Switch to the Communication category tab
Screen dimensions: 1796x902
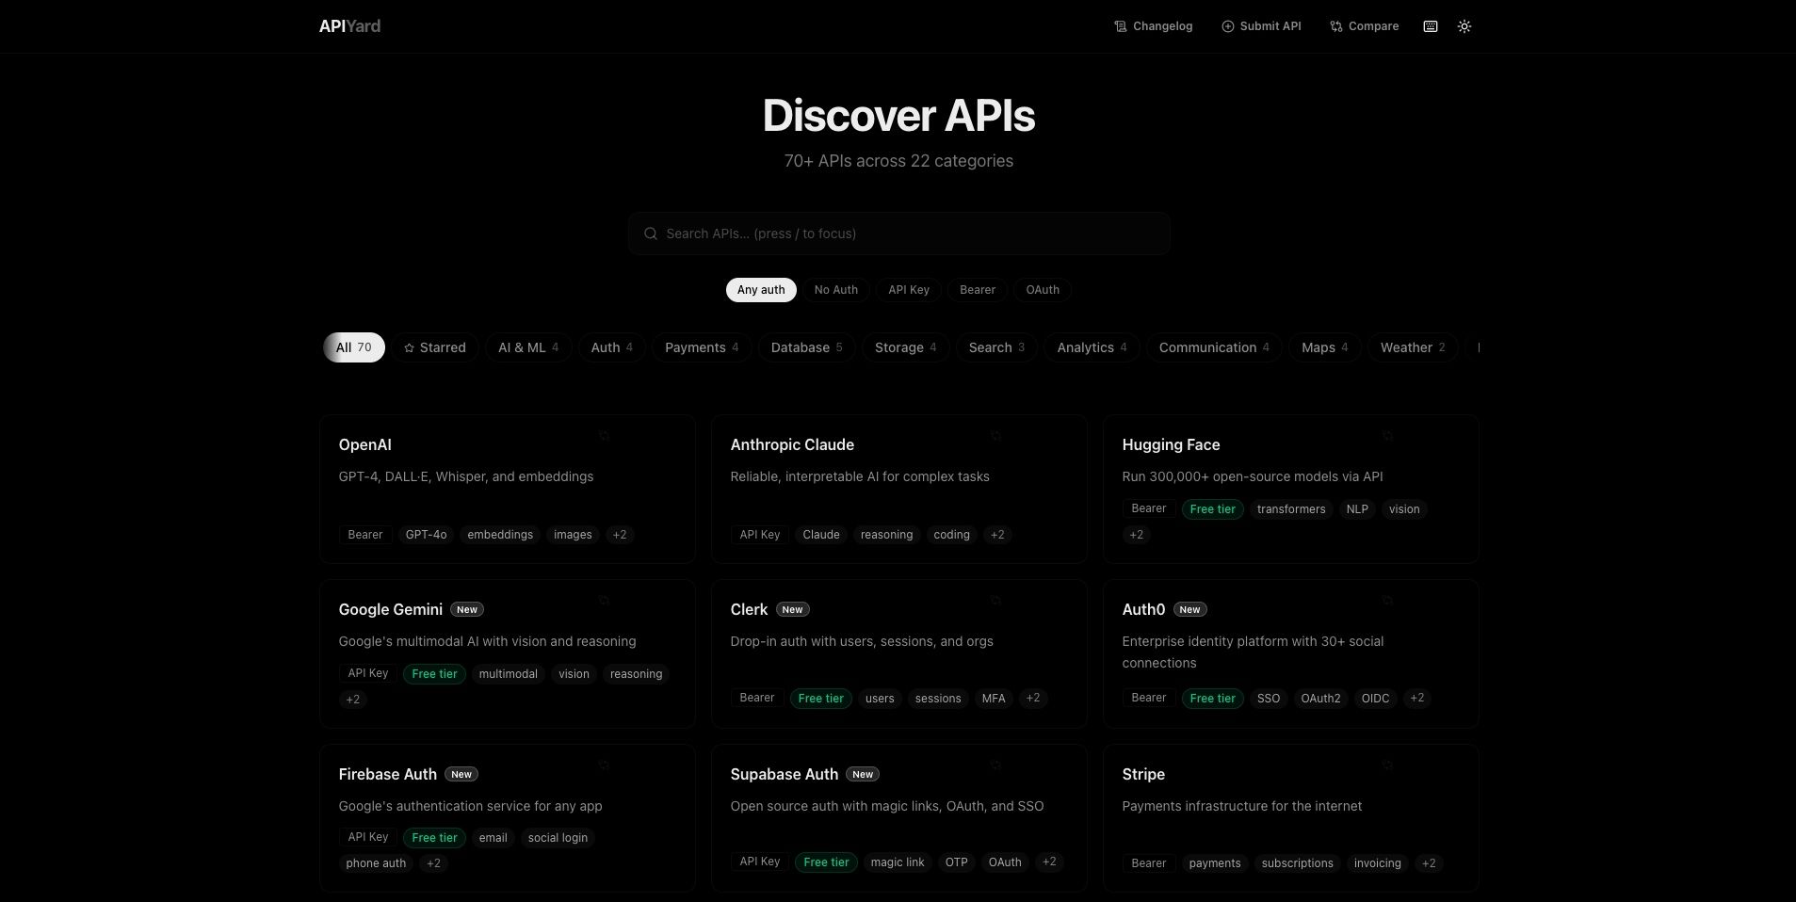pos(1214,347)
